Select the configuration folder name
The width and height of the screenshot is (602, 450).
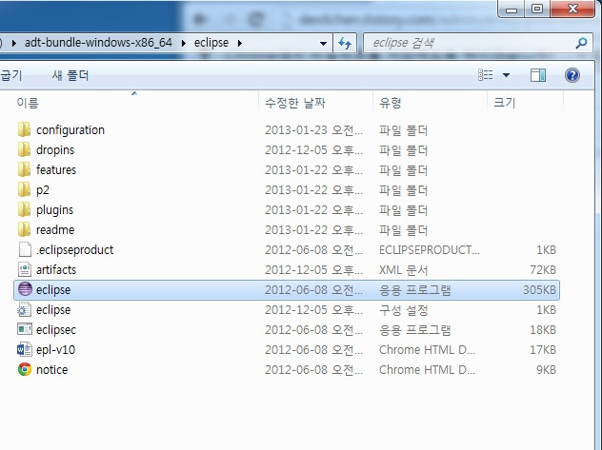point(70,130)
